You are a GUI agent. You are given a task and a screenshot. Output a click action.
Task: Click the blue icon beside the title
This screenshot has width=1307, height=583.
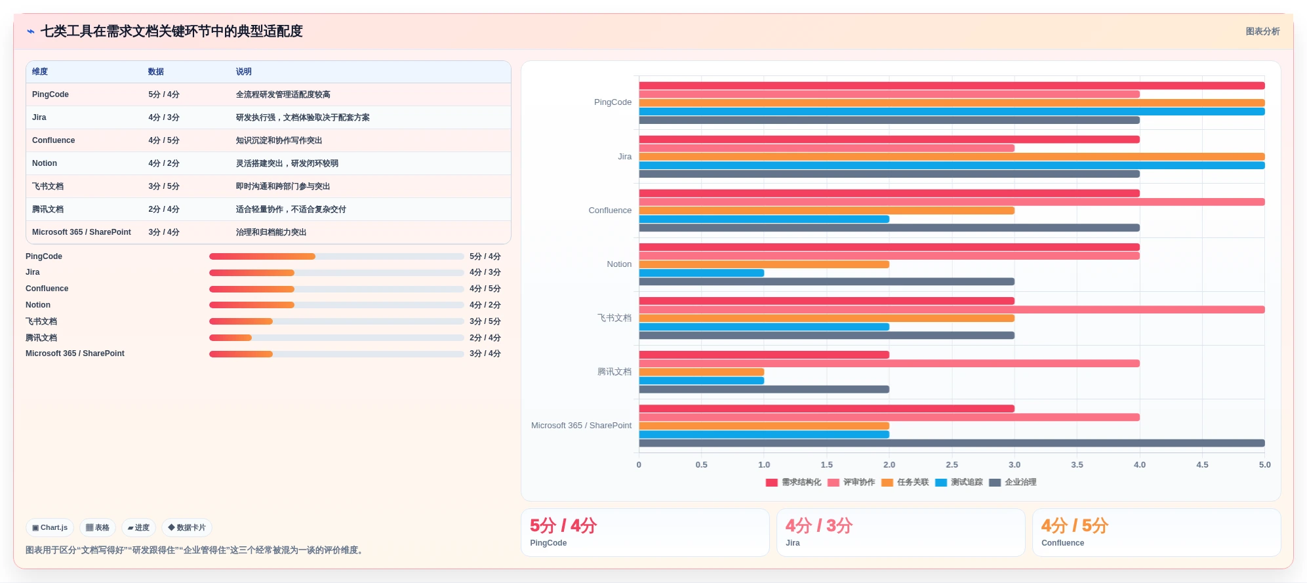coord(31,31)
